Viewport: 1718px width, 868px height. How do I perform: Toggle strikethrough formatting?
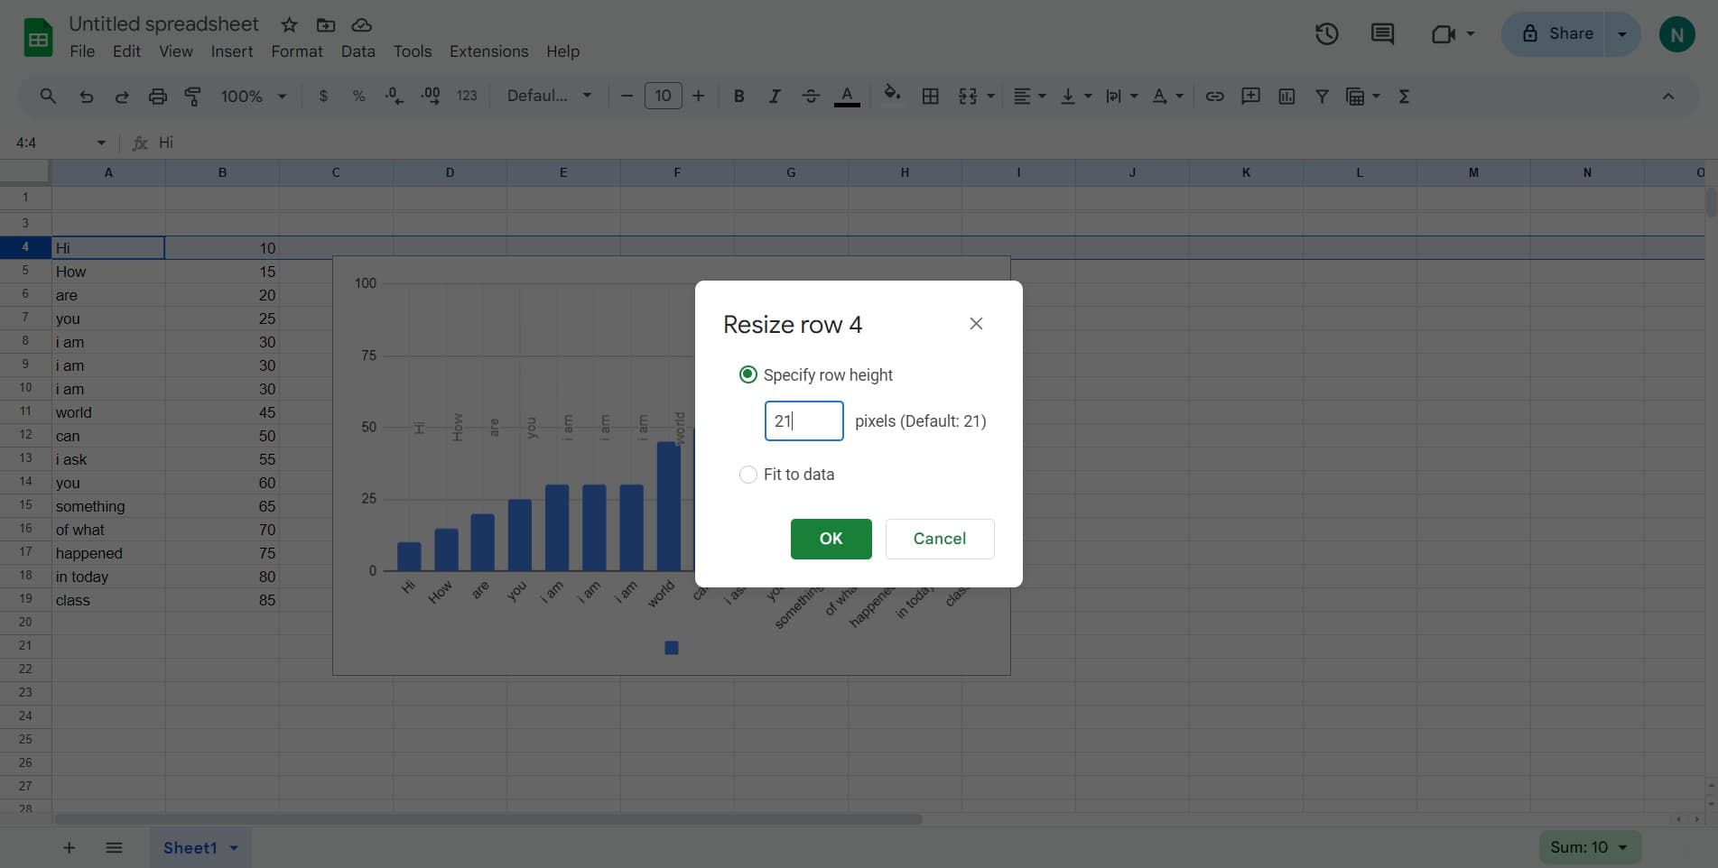pos(811,97)
